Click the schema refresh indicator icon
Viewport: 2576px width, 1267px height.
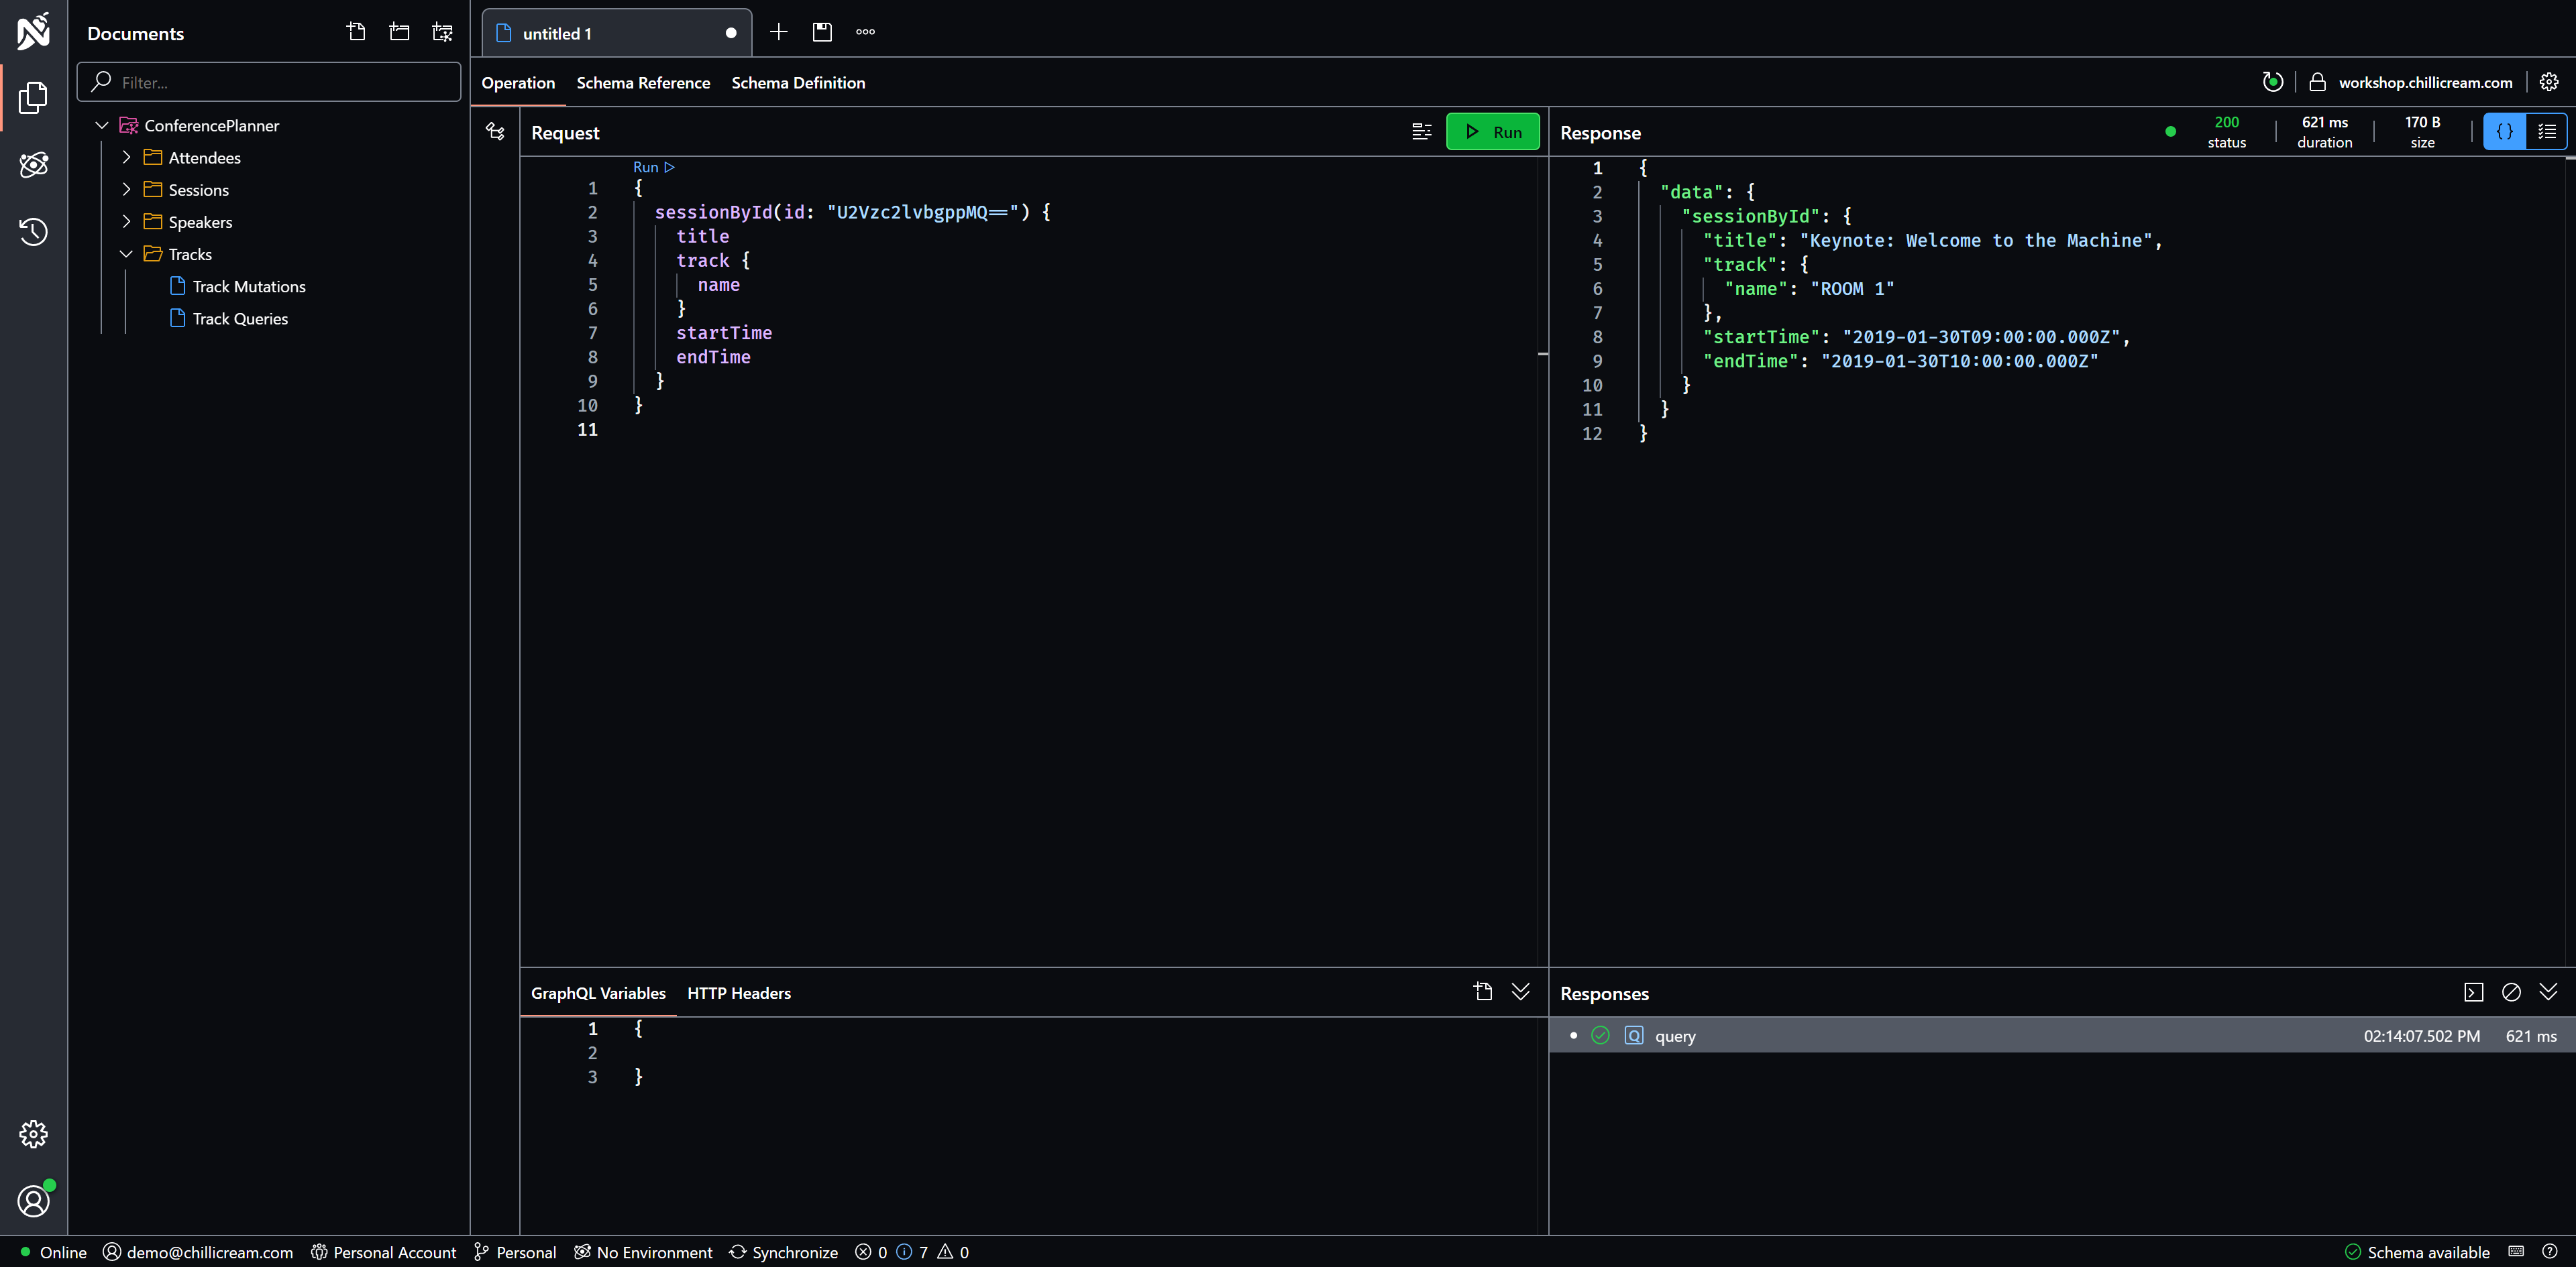pos(2272,82)
